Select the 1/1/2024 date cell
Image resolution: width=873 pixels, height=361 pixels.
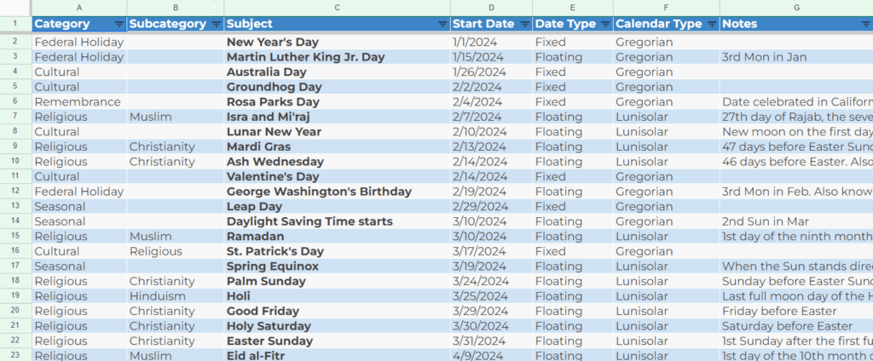[491, 43]
